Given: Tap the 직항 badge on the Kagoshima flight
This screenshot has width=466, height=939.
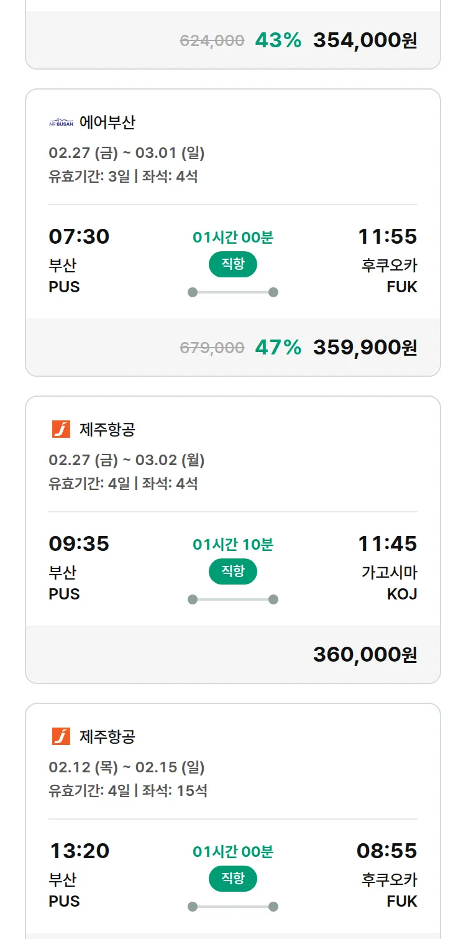Looking at the screenshot, I should (233, 571).
